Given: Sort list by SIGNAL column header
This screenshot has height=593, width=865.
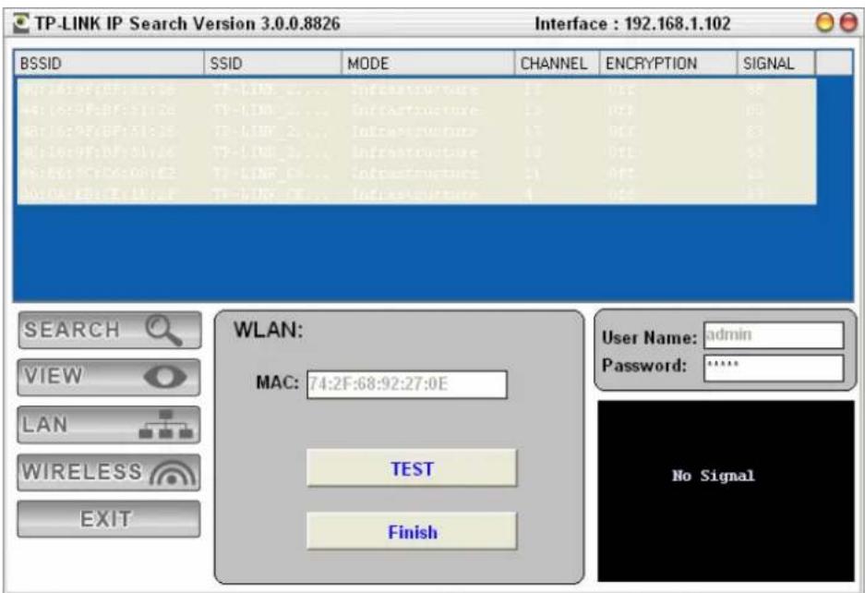Looking at the screenshot, I should [x=775, y=64].
